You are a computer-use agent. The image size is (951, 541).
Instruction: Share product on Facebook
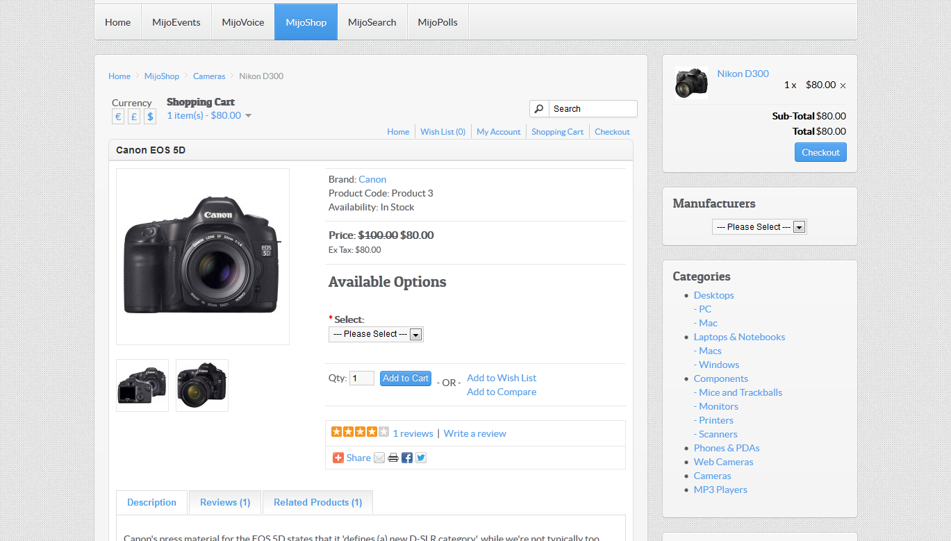[x=407, y=458]
